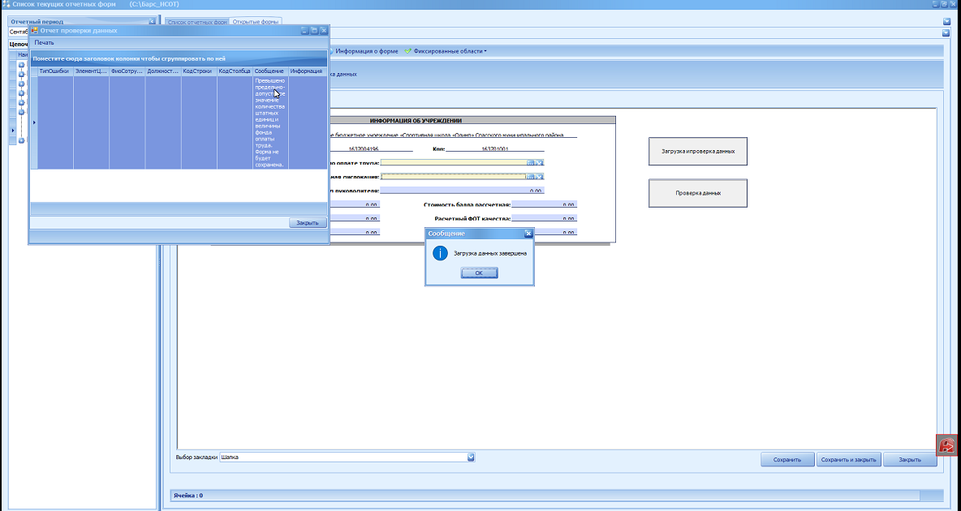The height and width of the screenshot is (511, 961).
Task: Click the red icon at right edge
Action: tap(947, 444)
